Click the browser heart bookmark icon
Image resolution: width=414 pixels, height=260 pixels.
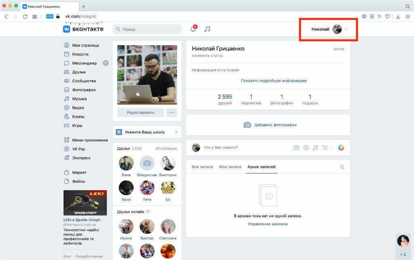387,16
